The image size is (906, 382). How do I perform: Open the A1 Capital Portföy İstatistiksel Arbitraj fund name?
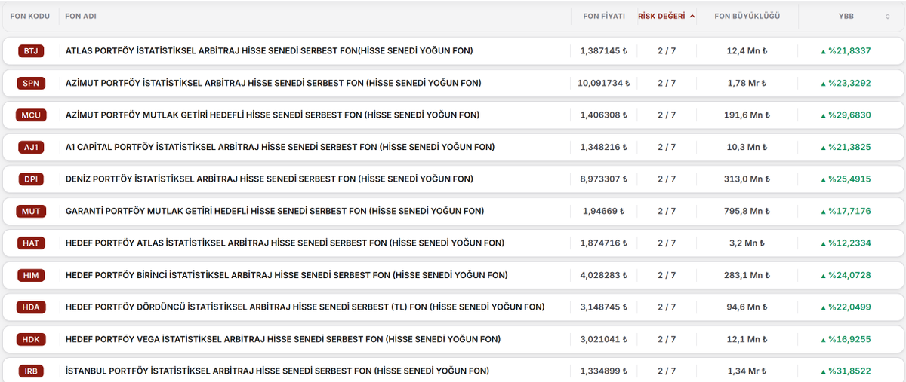point(280,147)
